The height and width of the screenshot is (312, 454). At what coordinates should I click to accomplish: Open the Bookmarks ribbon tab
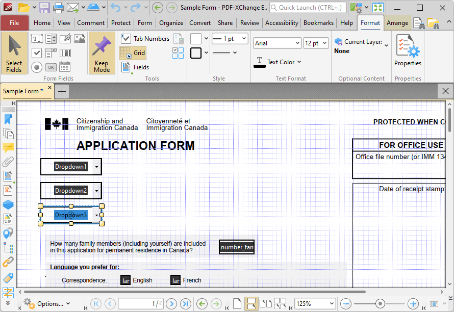(318, 23)
